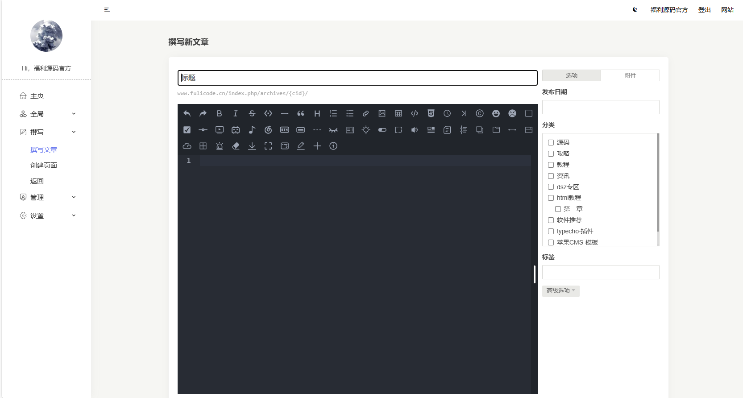The width and height of the screenshot is (743, 398).
Task: Open 创建页面 in the sidebar
Action: 44,165
